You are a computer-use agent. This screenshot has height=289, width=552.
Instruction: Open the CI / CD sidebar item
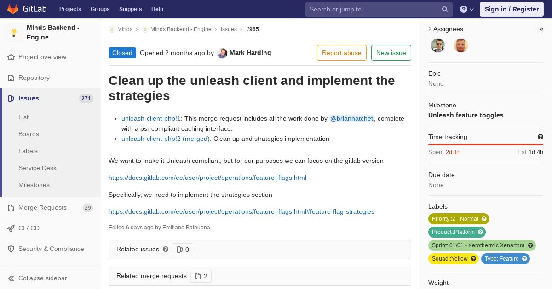pos(29,228)
